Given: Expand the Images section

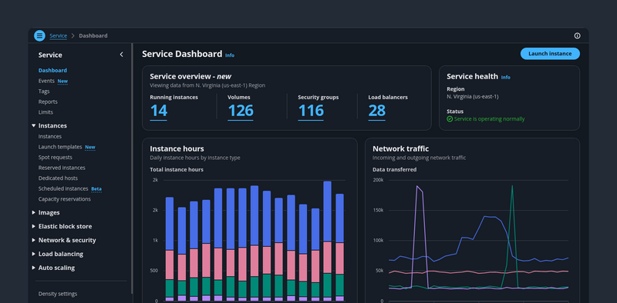Looking at the screenshot, I should pos(33,212).
